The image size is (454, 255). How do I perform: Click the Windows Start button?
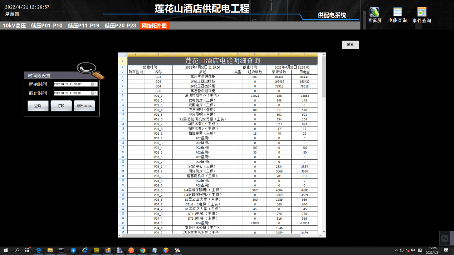point(5,250)
